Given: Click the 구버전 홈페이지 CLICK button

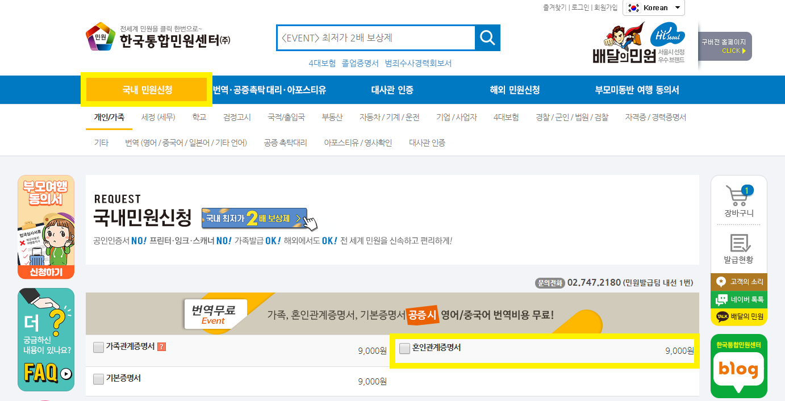Looking at the screenshot, I should click(725, 46).
